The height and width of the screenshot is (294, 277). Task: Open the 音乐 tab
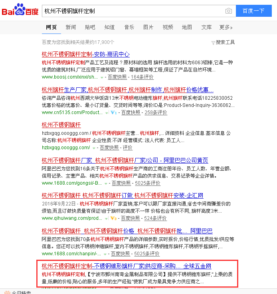tap(129, 28)
